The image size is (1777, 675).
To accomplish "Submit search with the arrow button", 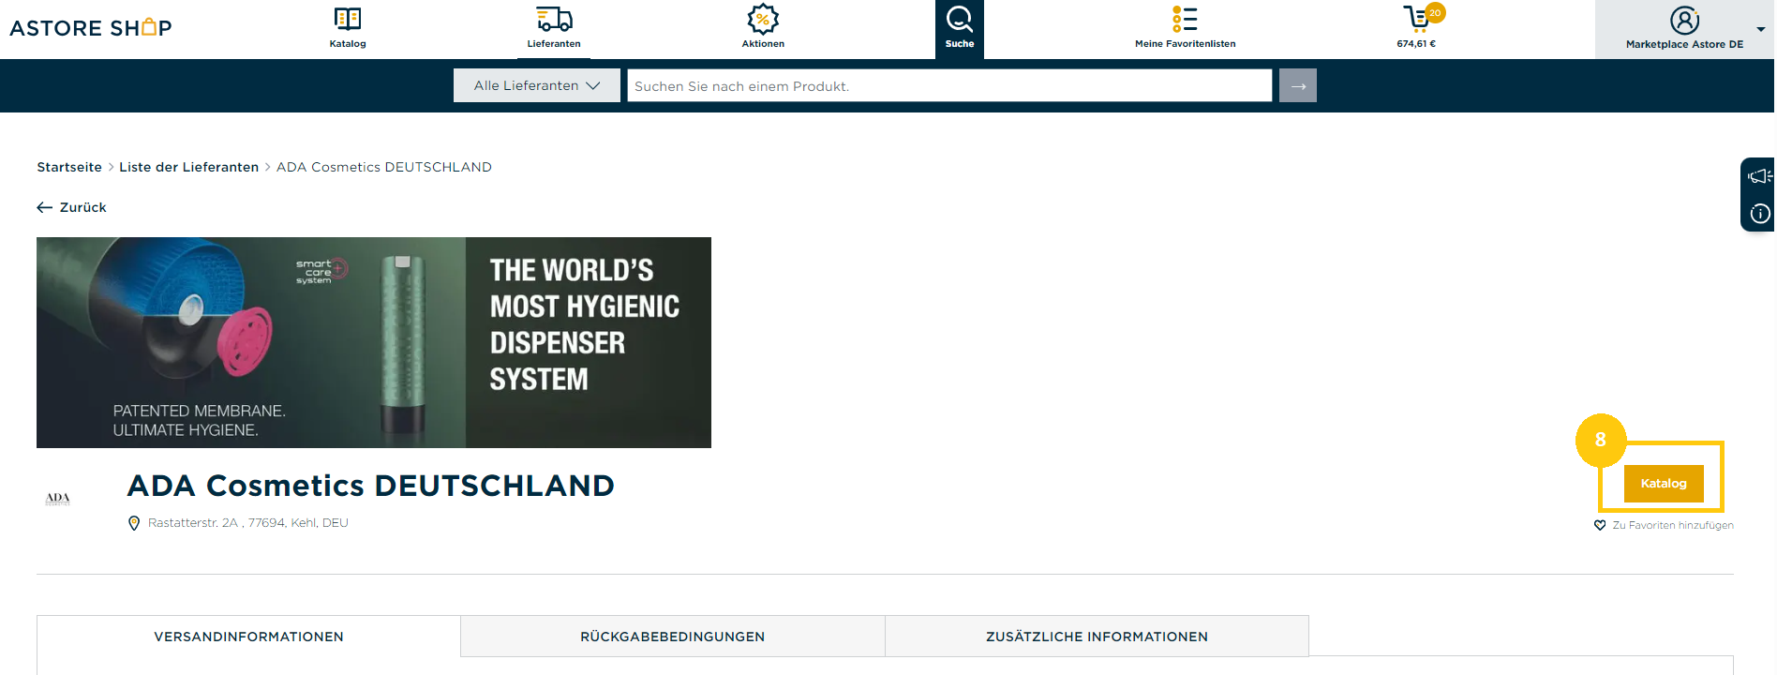I will coord(1298,85).
